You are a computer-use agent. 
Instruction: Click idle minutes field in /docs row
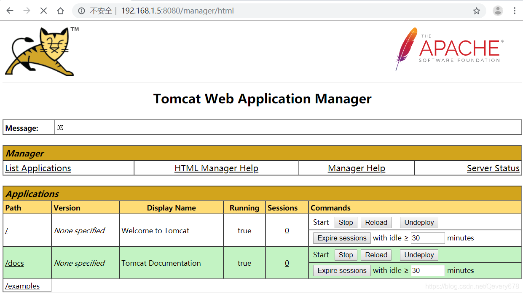coord(428,270)
